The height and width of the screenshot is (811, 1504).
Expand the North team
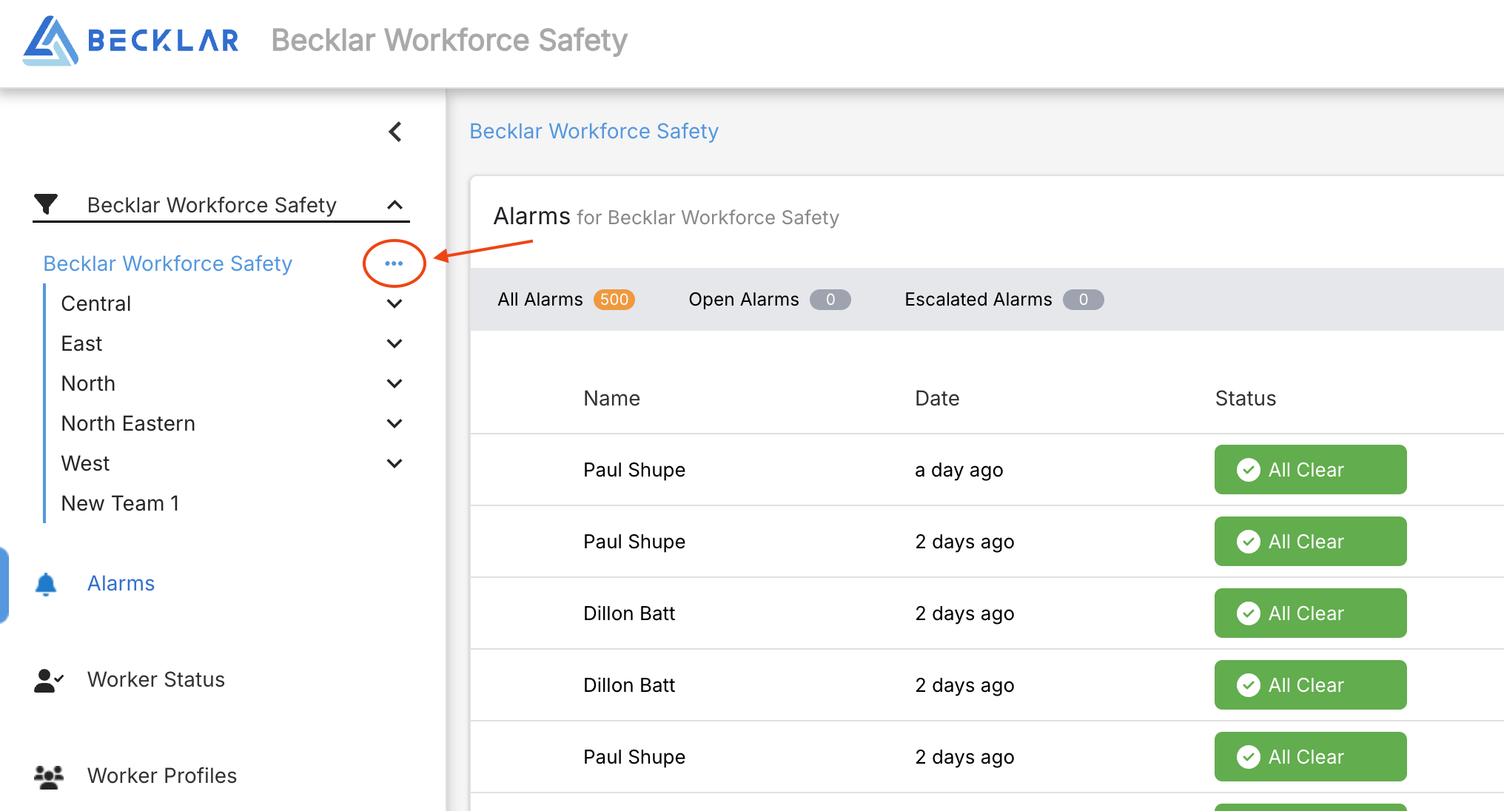395,383
